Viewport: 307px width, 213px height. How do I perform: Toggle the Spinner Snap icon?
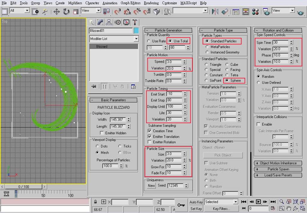click(147, 12)
